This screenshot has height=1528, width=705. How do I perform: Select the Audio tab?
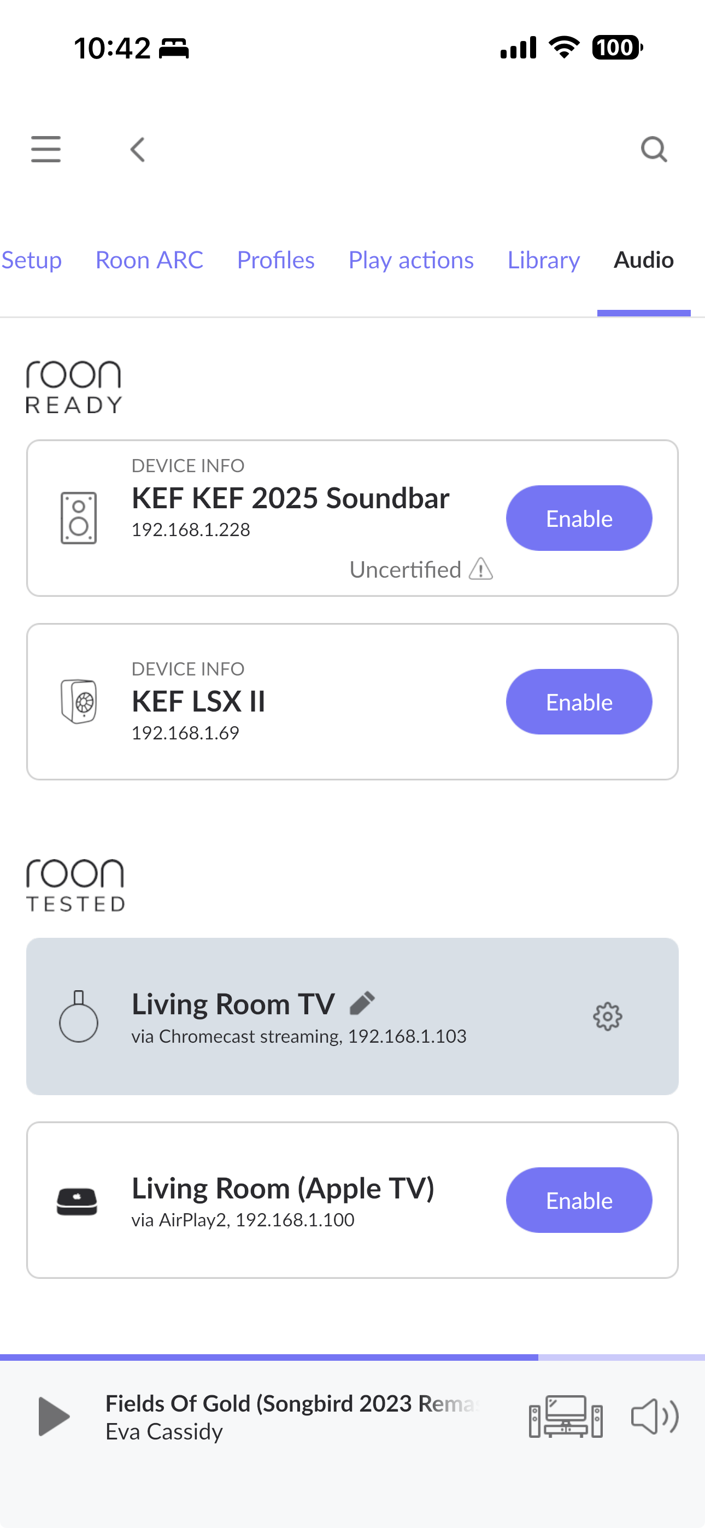643,260
